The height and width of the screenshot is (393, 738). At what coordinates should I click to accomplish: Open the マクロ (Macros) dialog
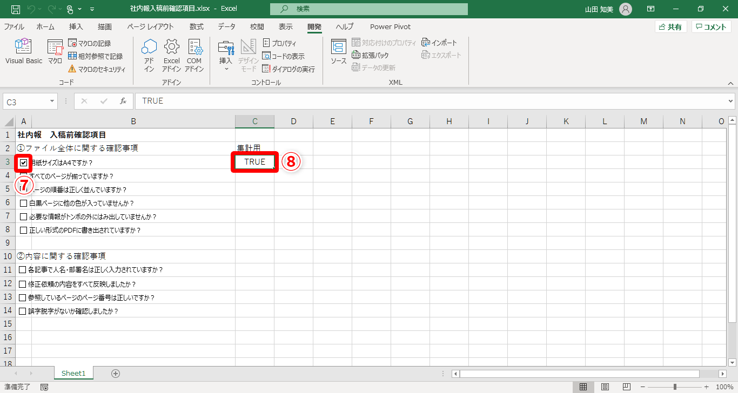[x=55, y=52]
